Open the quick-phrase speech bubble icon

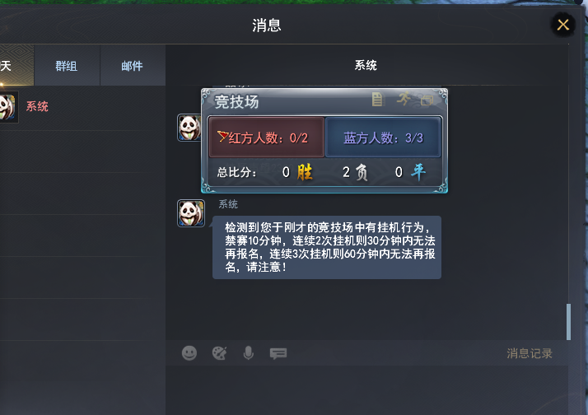(x=278, y=353)
